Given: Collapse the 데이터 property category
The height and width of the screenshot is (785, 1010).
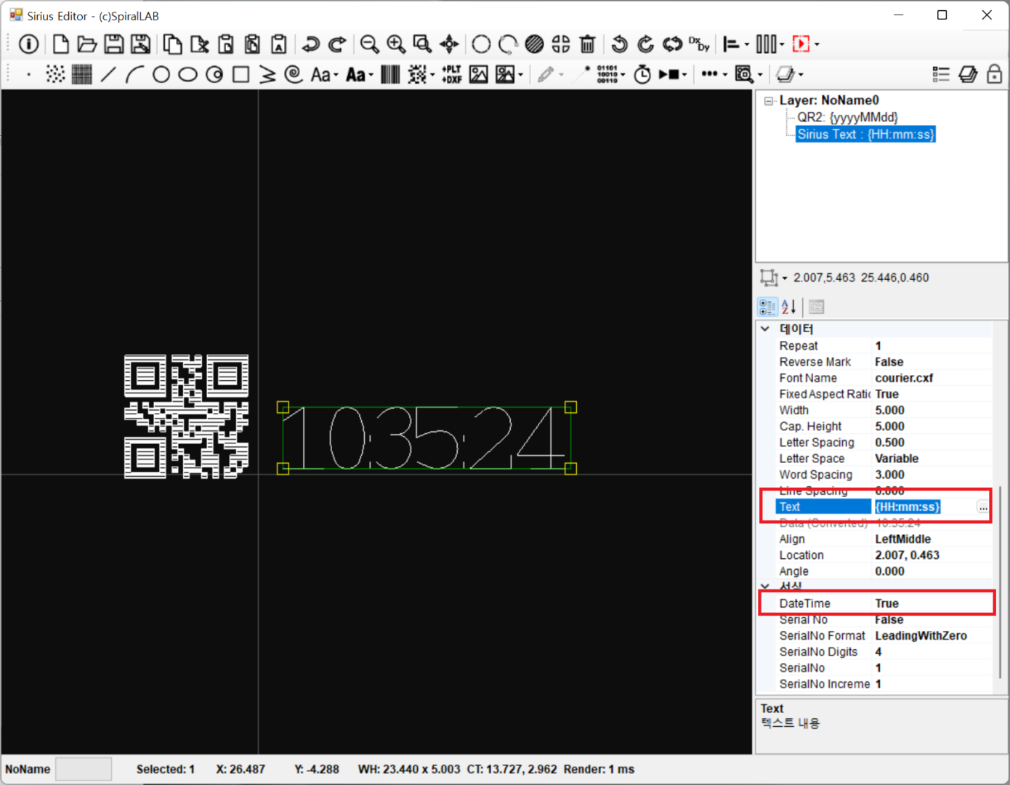Looking at the screenshot, I should (x=765, y=329).
